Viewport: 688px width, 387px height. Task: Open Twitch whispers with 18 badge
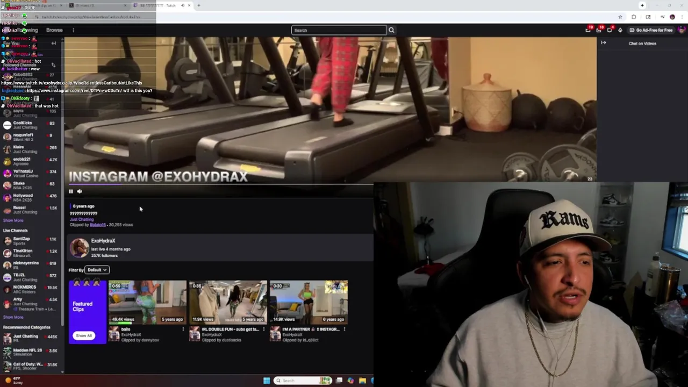pyautogui.click(x=599, y=30)
